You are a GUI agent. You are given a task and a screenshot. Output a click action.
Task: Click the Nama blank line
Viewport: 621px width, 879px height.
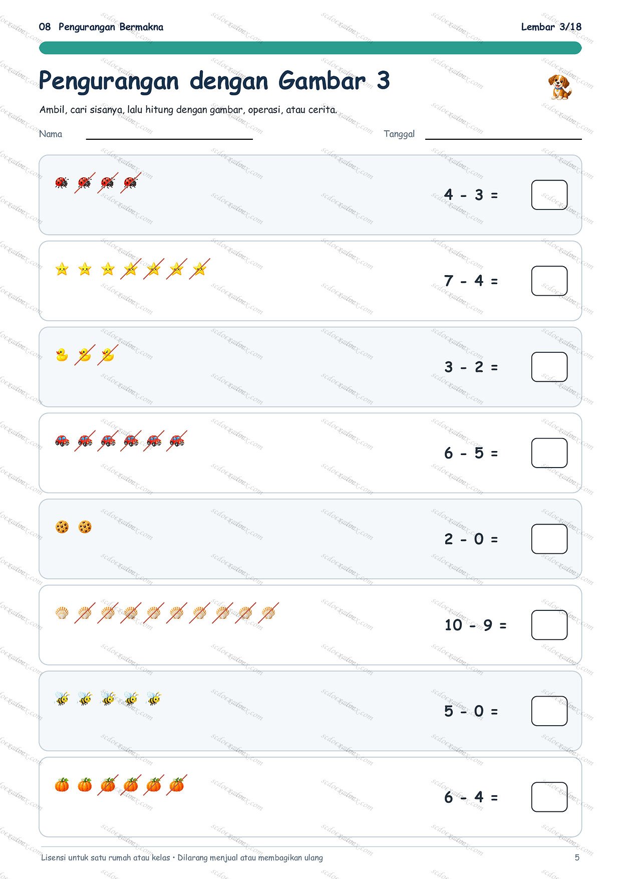point(169,138)
